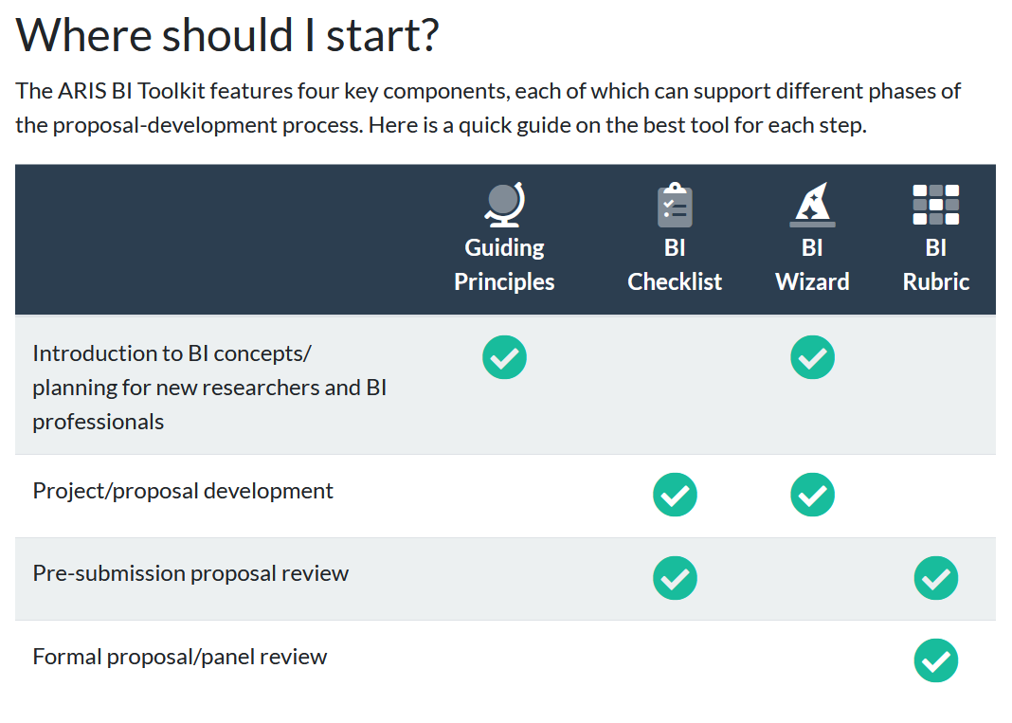Click BI Checklist checkmark for Project/proposal development
This screenshot has width=1012, height=723.
[x=675, y=495]
